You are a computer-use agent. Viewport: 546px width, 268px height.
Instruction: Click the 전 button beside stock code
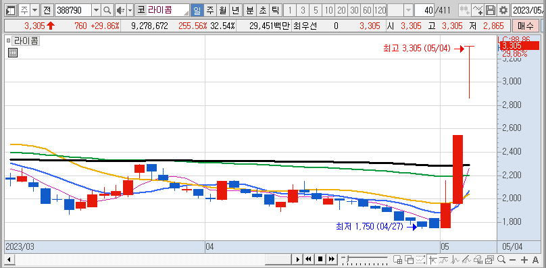(x=47, y=10)
